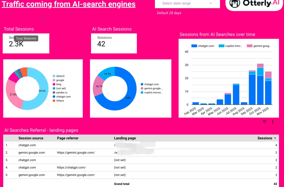284x187 pixels.
Task: Click the Nov 2025 bar
Action: click(x=268, y=88)
